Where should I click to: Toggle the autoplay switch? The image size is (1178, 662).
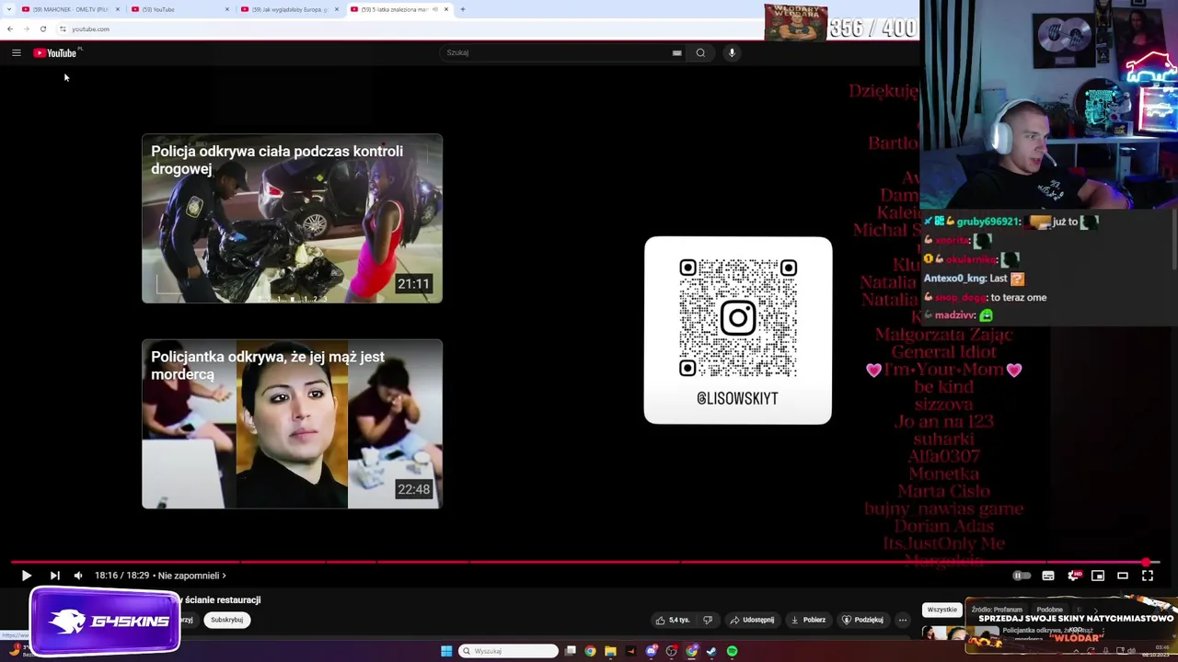pos(1022,576)
